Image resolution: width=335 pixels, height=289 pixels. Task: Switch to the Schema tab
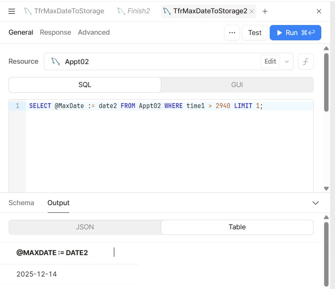coord(21,203)
